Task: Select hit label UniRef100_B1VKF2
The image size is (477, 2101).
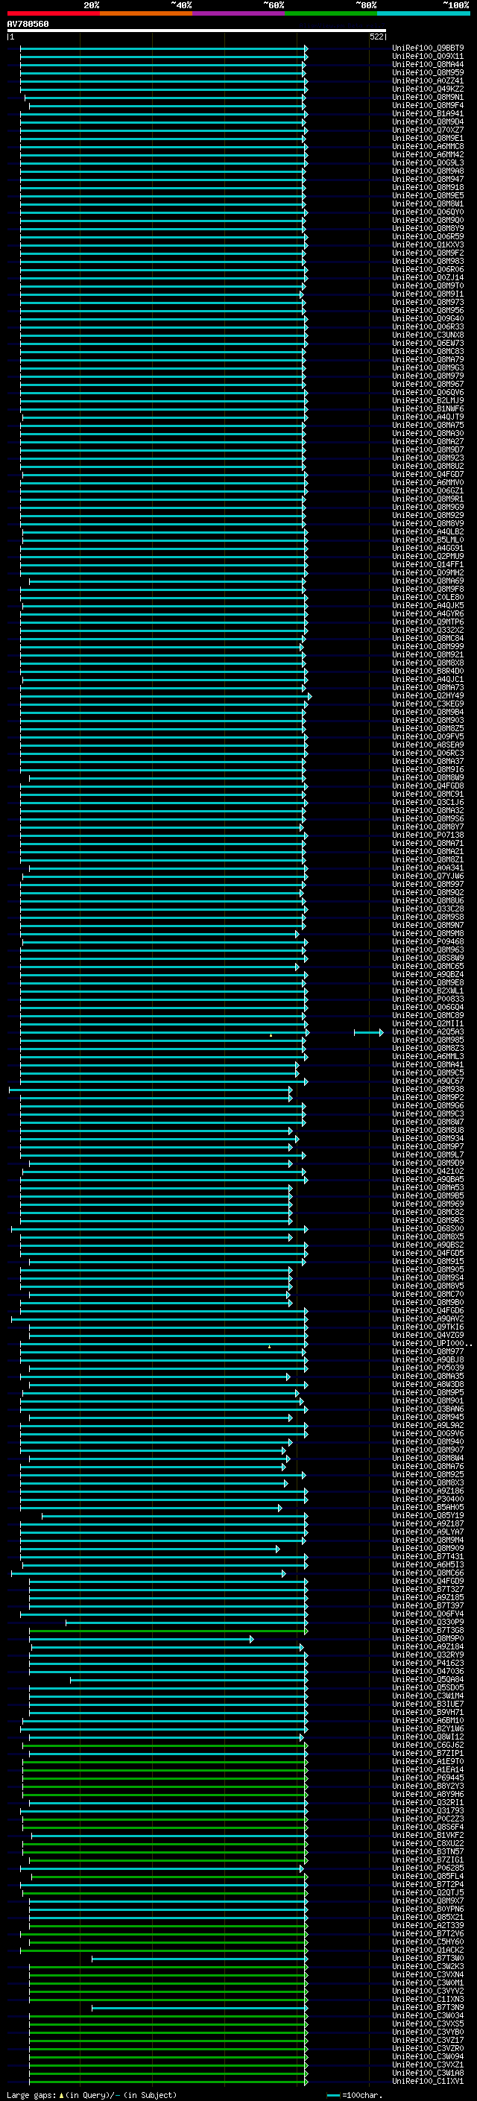Action: click(428, 1836)
